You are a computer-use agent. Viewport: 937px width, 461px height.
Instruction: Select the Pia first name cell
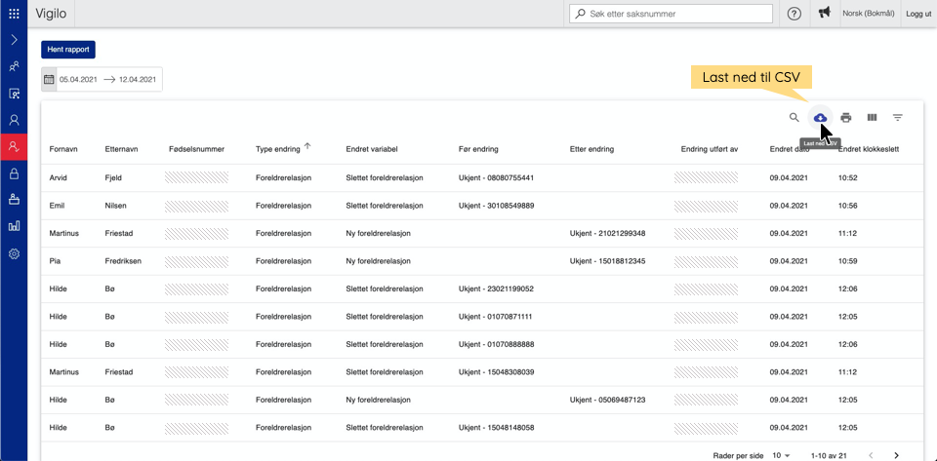(x=55, y=261)
